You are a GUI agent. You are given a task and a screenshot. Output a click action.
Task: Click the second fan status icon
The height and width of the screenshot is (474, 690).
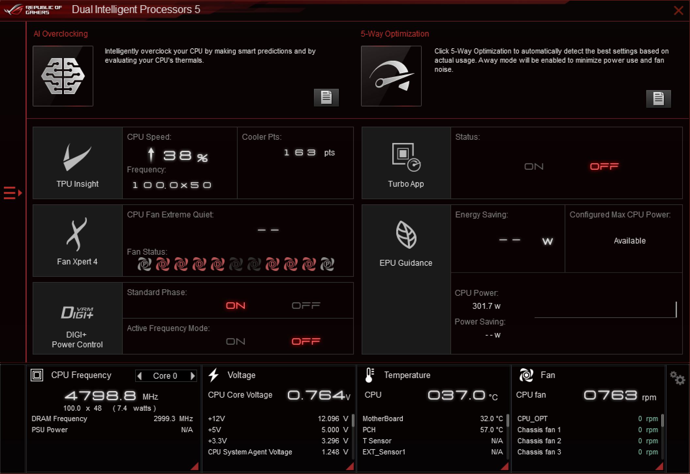[x=163, y=264]
